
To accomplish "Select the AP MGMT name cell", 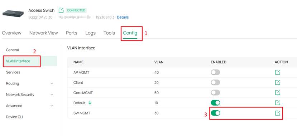I will coord(81,72).
